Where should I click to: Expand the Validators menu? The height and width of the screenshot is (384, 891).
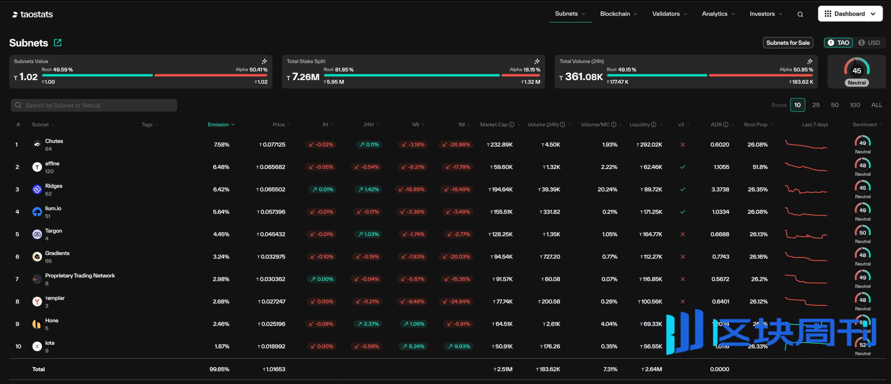pos(669,14)
